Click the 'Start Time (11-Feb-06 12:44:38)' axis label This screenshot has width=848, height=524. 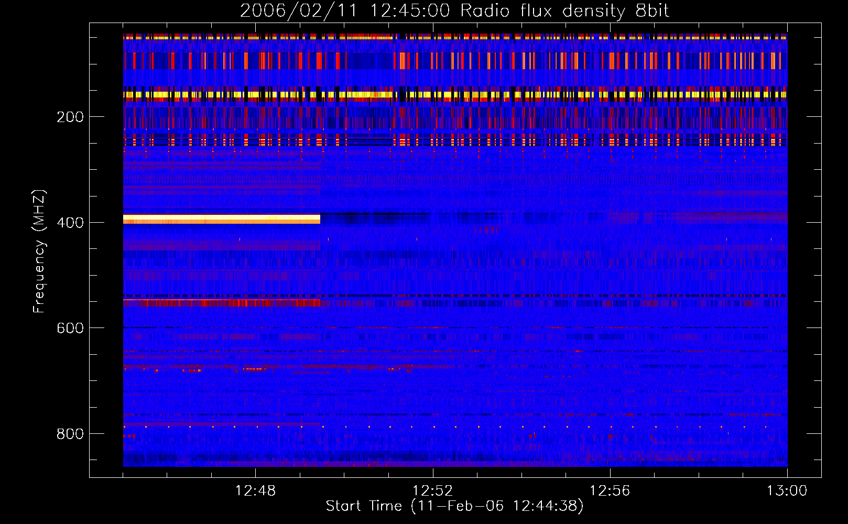(454, 506)
